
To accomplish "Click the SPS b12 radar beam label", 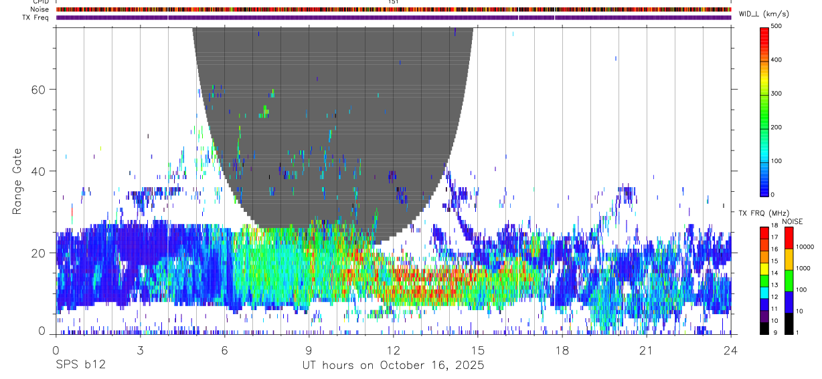I will pyautogui.click(x=80, y=365).
